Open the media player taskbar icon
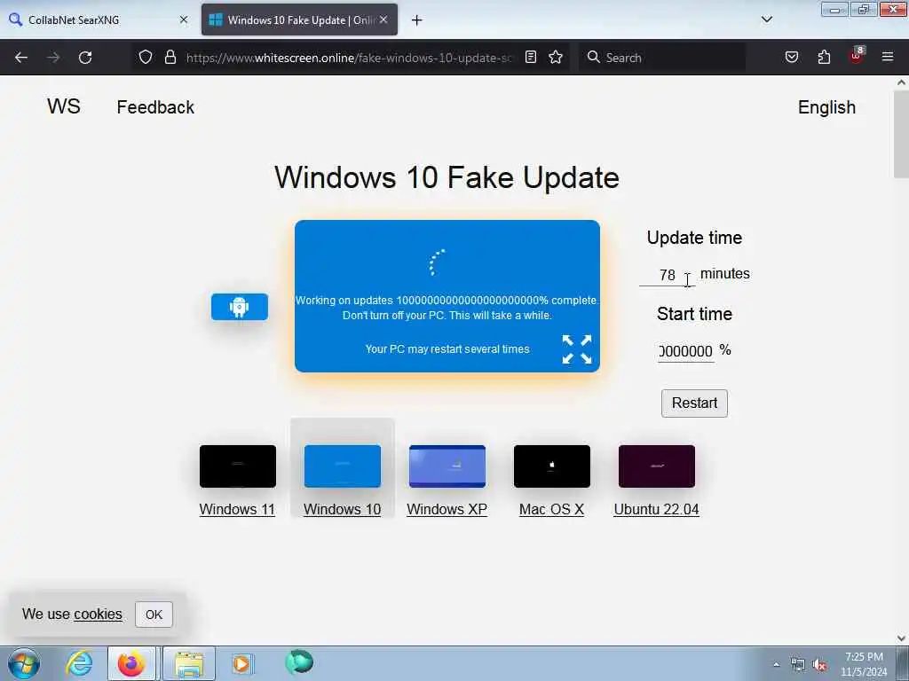This screenshot has width=909, height=681. coord(241,663)
